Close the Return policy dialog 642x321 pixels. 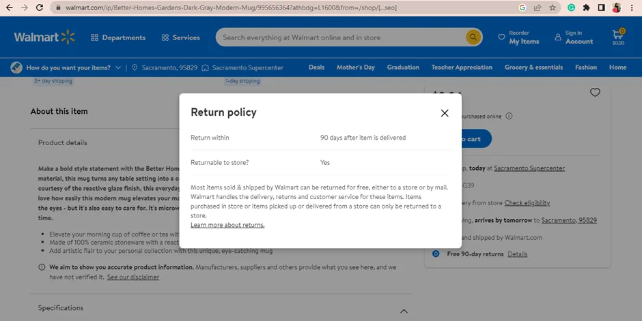tap(445, 113)
